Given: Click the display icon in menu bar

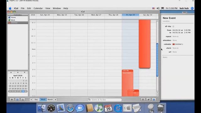Looking at the screenshot, I should 163,8.
